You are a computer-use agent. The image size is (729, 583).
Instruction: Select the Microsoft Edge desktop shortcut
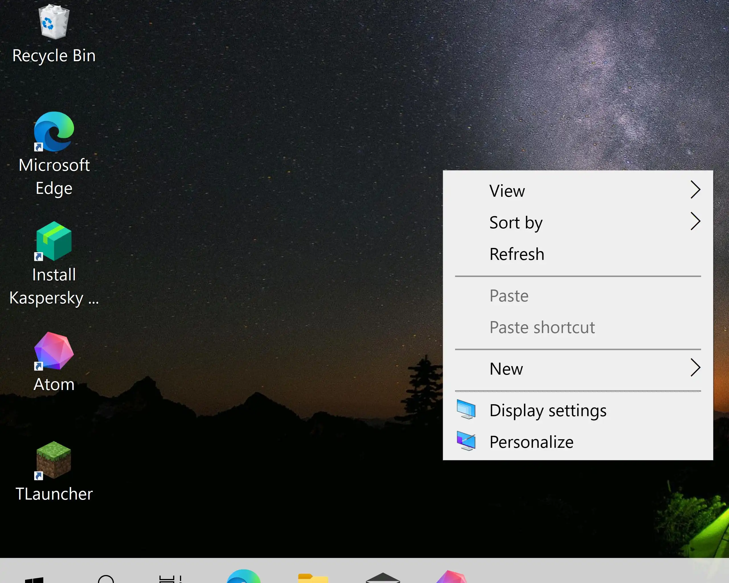54,132
